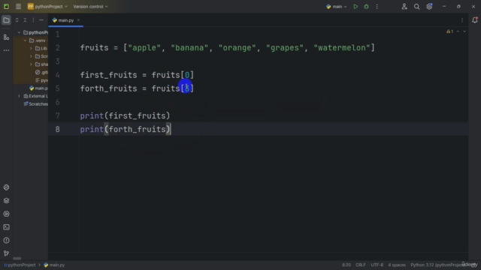Click main.py breadcrumb in status bar
This screenshot has width=481, height=270.
54,265
